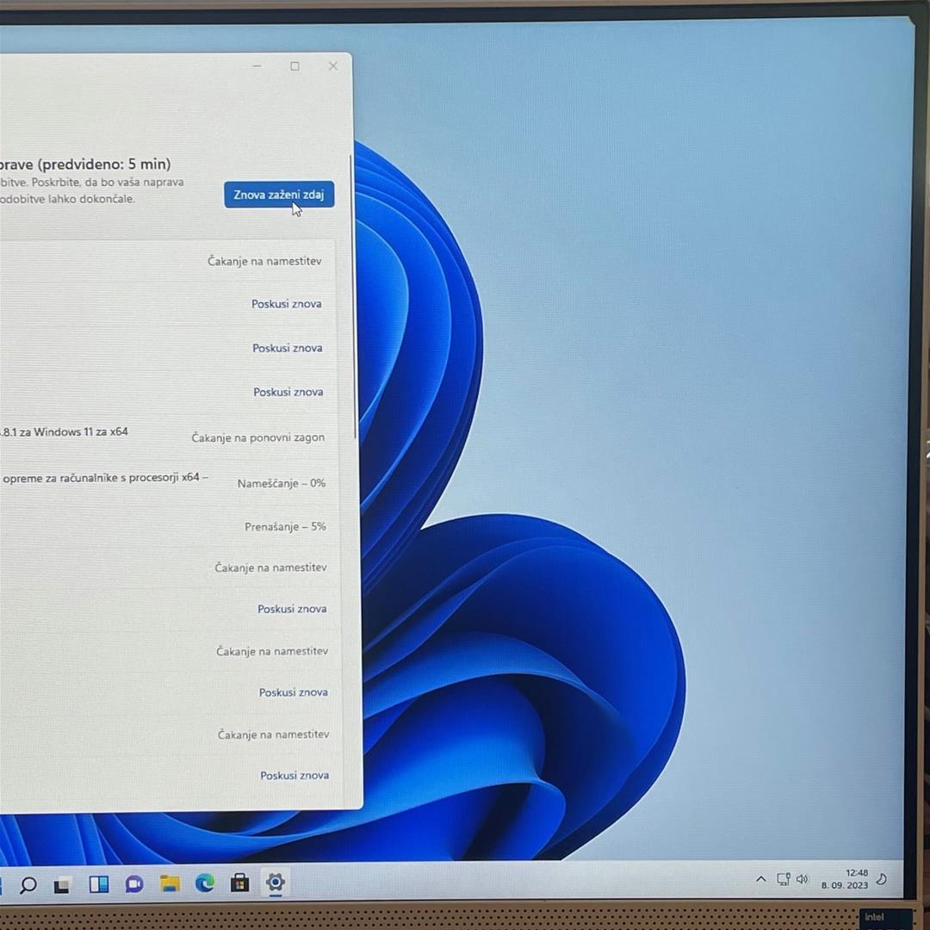
Task: Open Search from the taskbar magnifier icon
Action: click(x=28, y=885)
